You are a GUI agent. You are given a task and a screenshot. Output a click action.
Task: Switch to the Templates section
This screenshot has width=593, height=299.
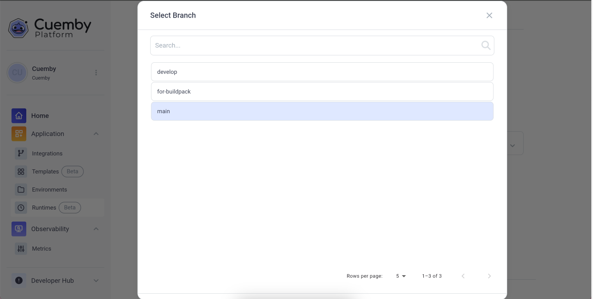click(45, 171)
